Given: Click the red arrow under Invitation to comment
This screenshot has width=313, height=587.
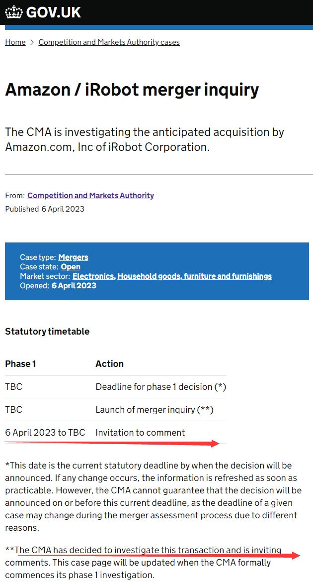Looking at the screenshot, I should 112,443.
